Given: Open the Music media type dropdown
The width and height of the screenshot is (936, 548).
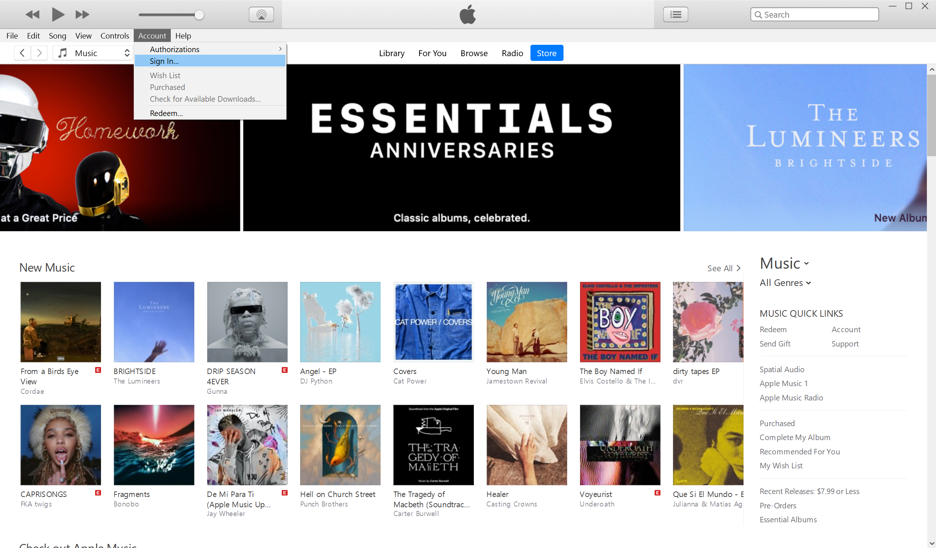Looking at the screenshot, I should click(93, 53).
